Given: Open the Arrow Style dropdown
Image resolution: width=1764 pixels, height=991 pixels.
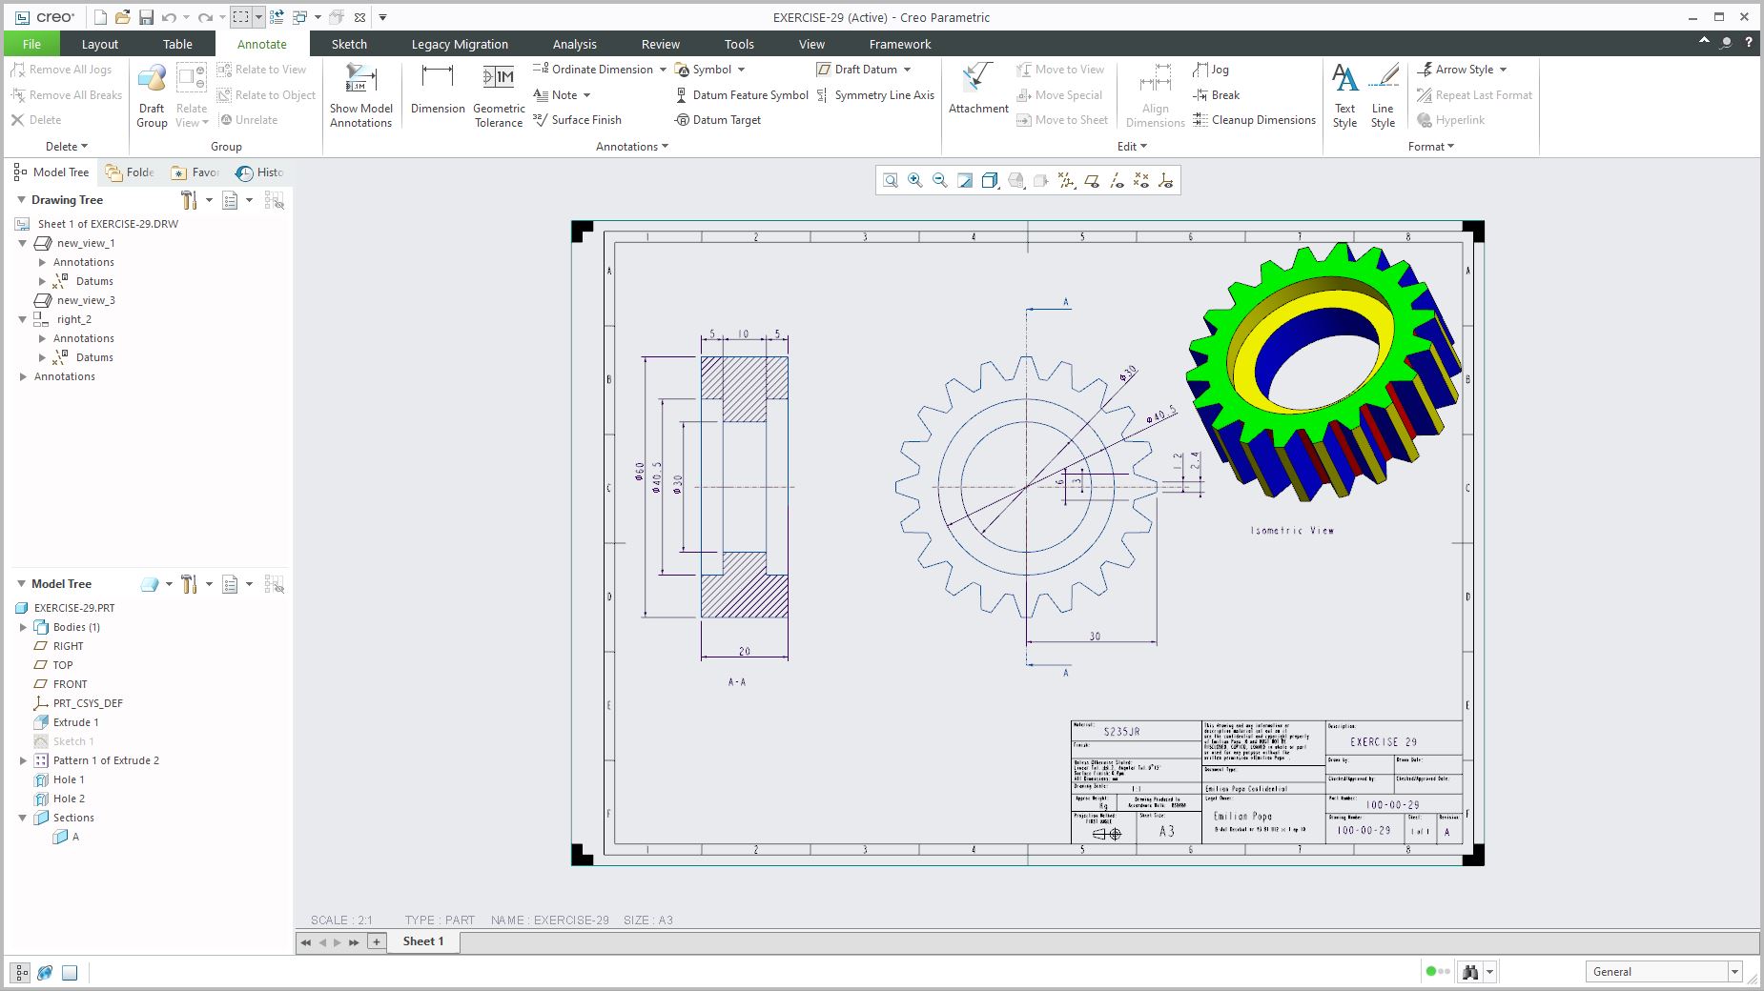Looking at the screenshot, I should [x=1504, y=70].
